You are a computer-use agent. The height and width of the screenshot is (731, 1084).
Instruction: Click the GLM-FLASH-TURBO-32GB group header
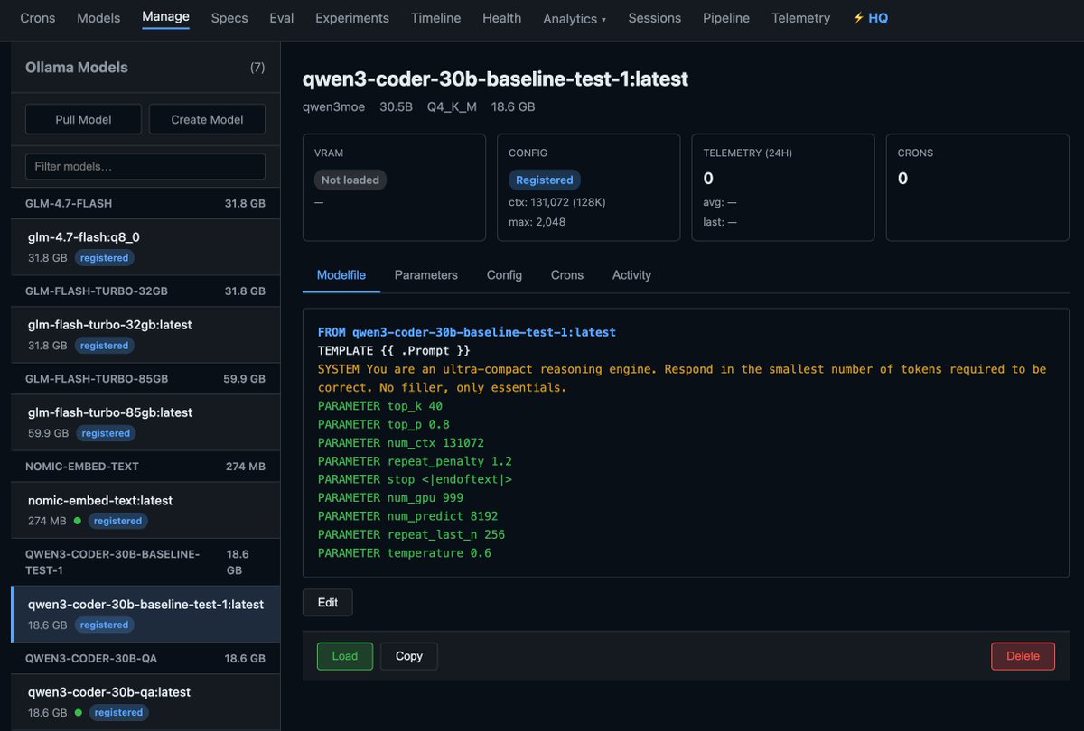click(145, 291)
